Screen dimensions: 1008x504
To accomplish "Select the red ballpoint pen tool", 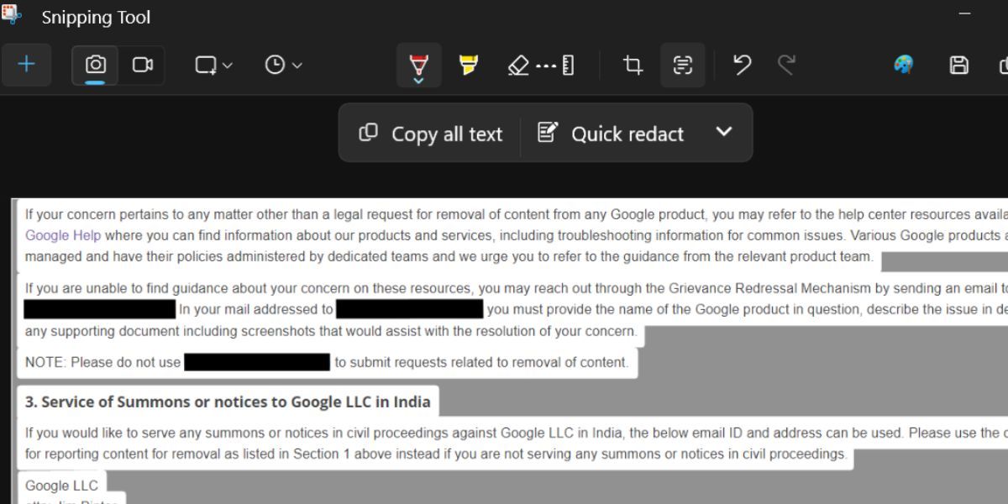I will (418, 65).
